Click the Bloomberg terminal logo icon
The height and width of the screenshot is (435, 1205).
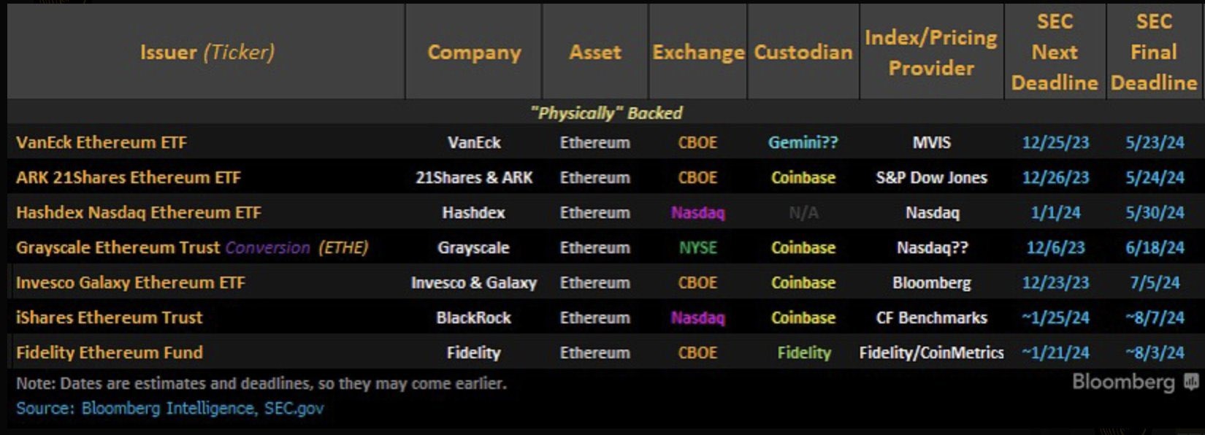[1191, 382]
